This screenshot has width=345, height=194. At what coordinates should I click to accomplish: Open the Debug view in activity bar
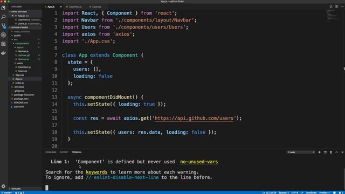pyautogui.click(x=3, y=34)
